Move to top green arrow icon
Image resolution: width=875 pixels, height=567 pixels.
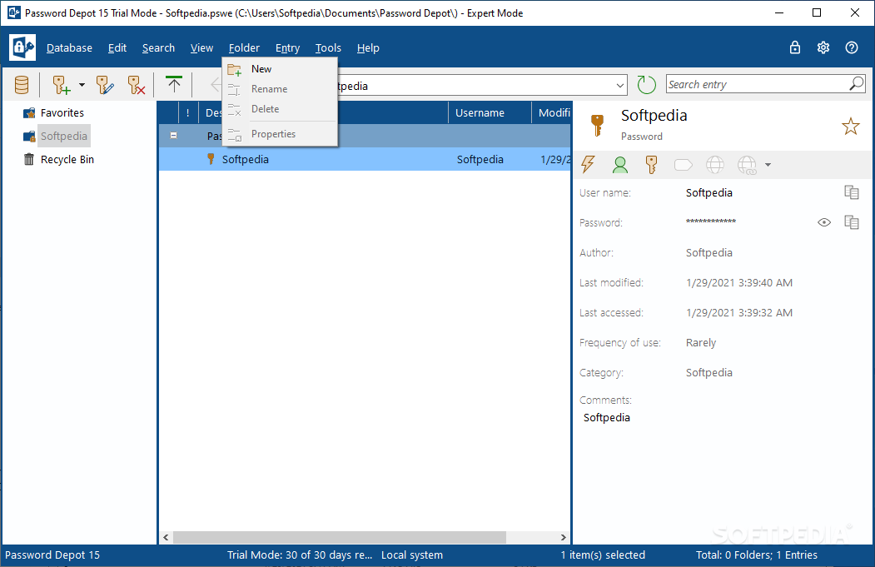[174, 85]
